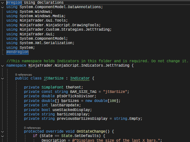The height and width of the screenshot is (142, 190).
Task: Open the 9 references CodeLens link
Action: click(23, 74)
